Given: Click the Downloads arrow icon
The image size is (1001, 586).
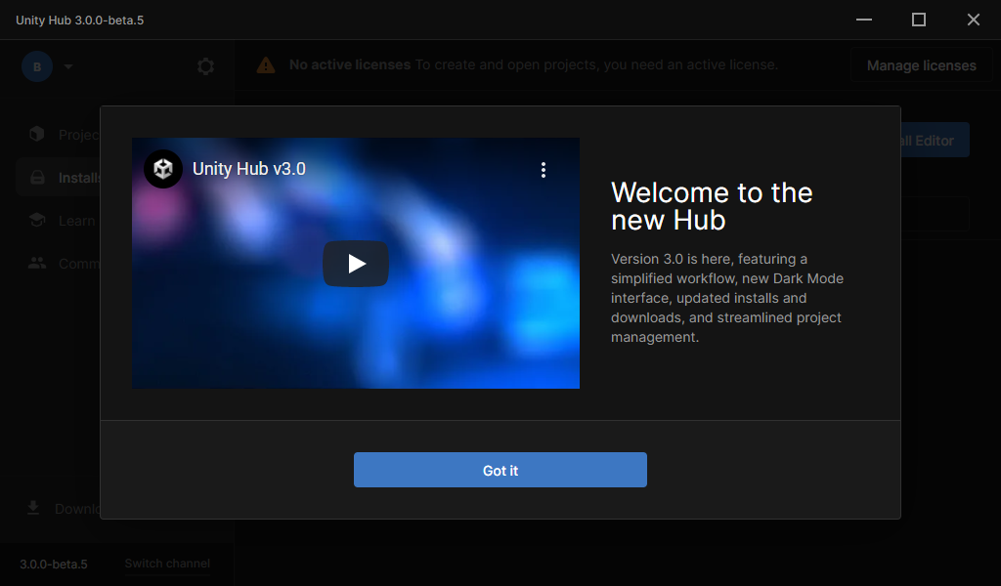Looking at the screenshot, I should click(x=33, y=508).
